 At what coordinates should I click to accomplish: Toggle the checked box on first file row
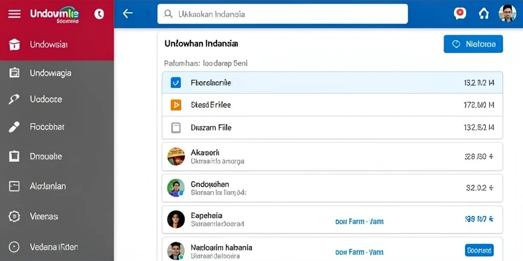click(176, 83)
